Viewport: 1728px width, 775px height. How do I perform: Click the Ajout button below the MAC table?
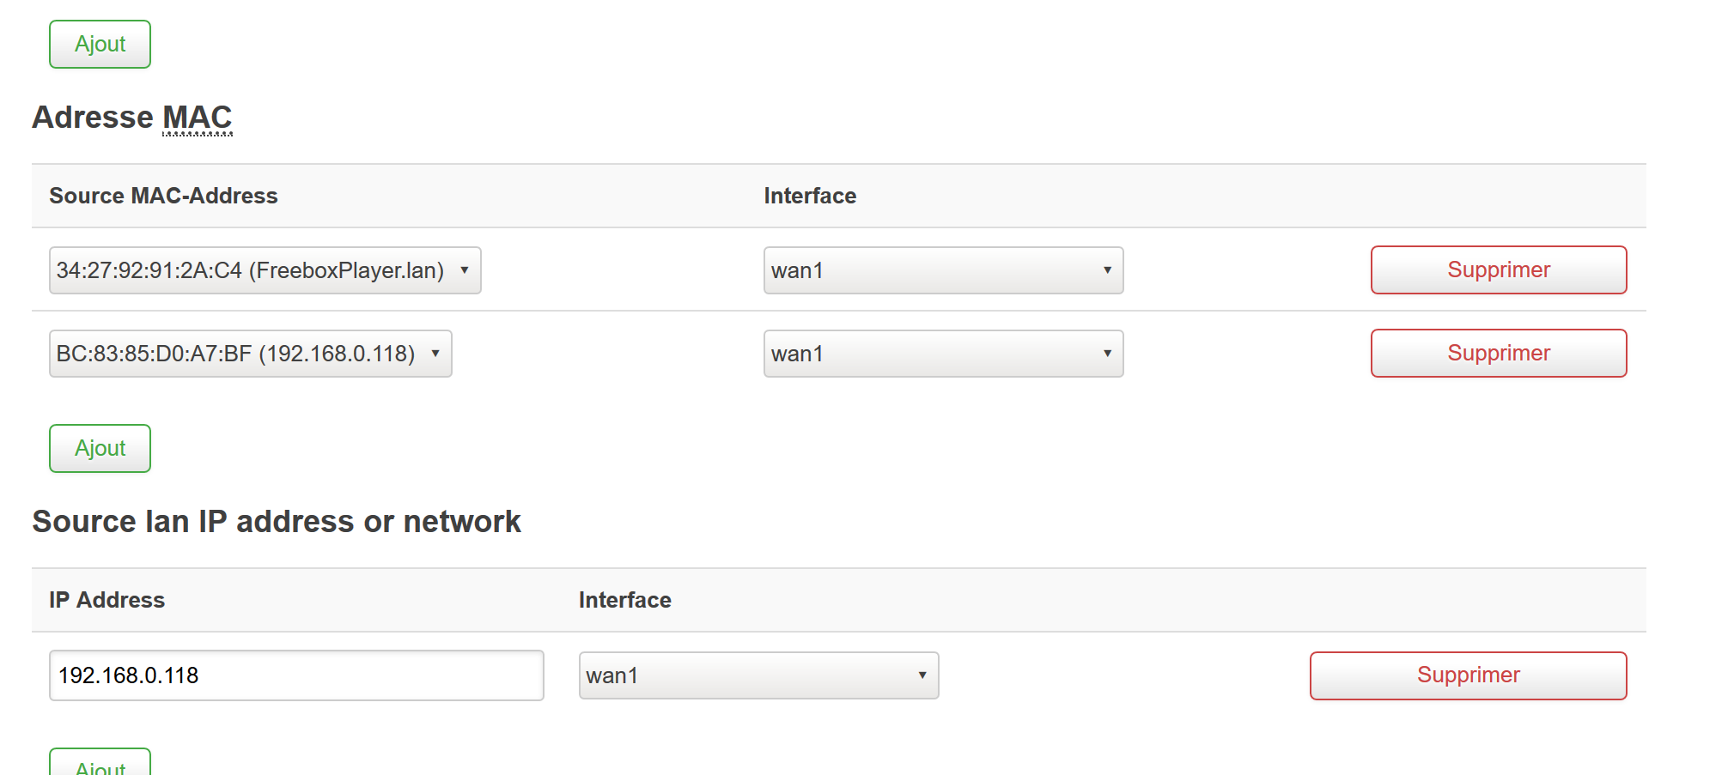[99, 447]
